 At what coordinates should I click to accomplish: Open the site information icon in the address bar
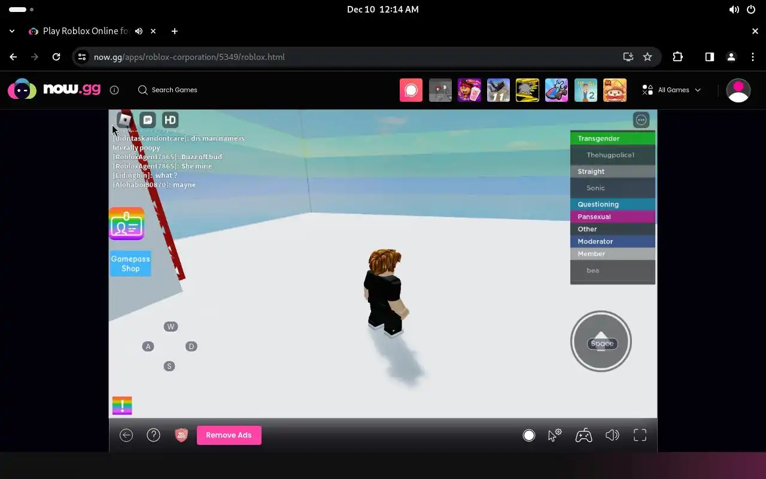point(83,57)
